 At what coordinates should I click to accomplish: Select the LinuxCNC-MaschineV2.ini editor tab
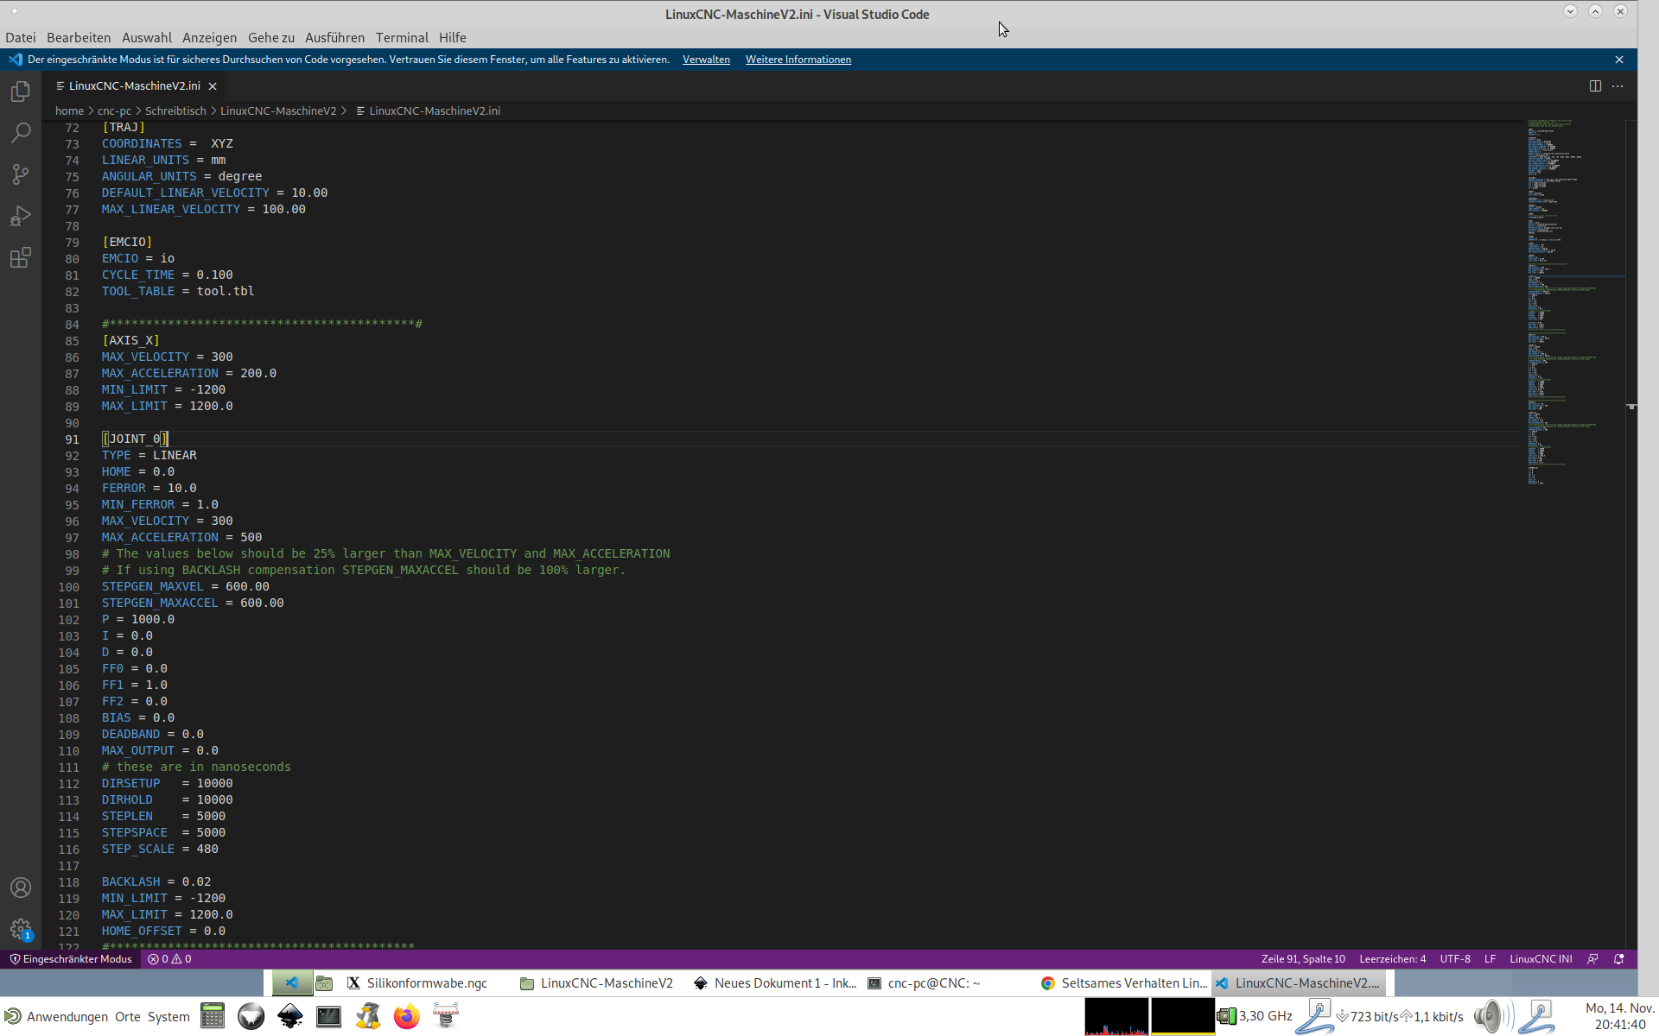tap(134, 86)
